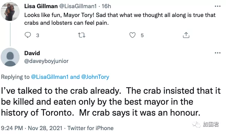View the reply count number 3

38,35
